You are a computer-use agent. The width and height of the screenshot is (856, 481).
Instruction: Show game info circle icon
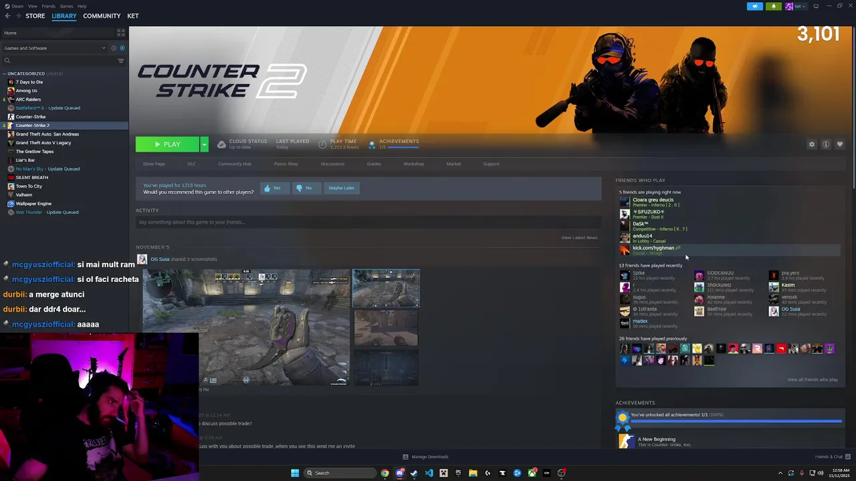pyautogui.click(x=826, y=144)
